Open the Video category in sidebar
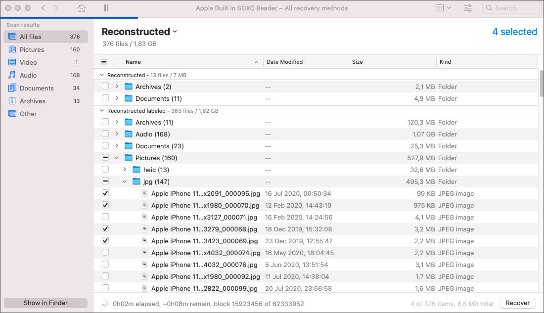Viewport: 544px width, 313px height. click(x=28, y=62)
